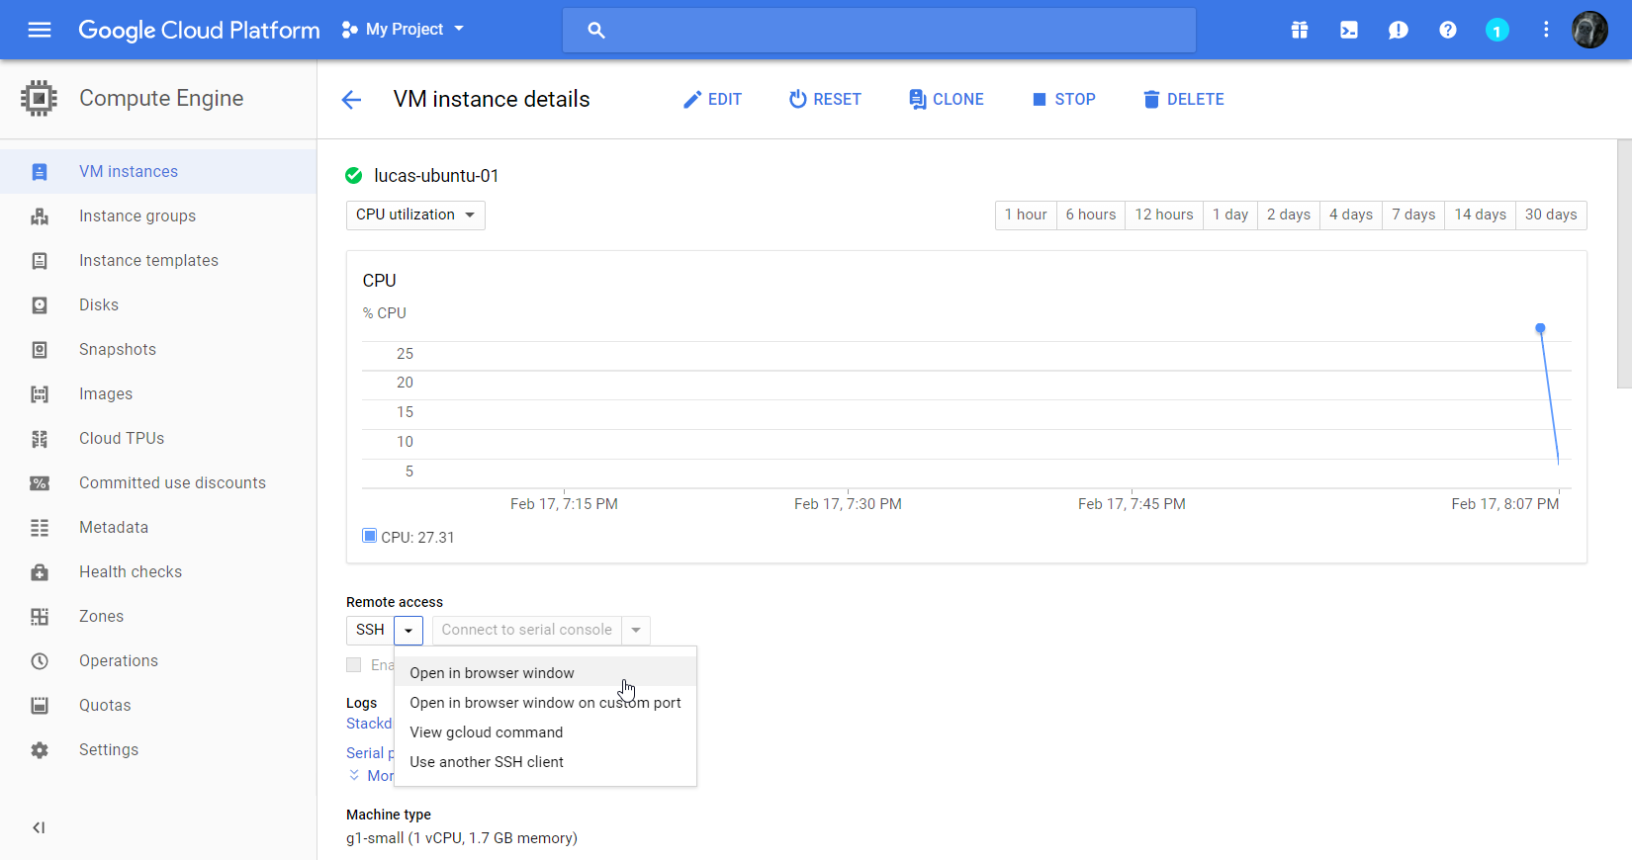
Task: Select Open in browser window on custom port
Action: (x=546, y=703)
